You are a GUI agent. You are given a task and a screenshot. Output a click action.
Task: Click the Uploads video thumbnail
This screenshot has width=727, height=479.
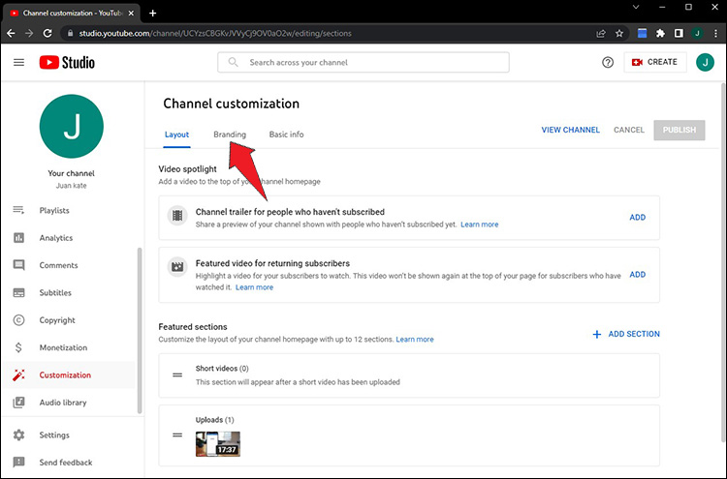point(217,443)
